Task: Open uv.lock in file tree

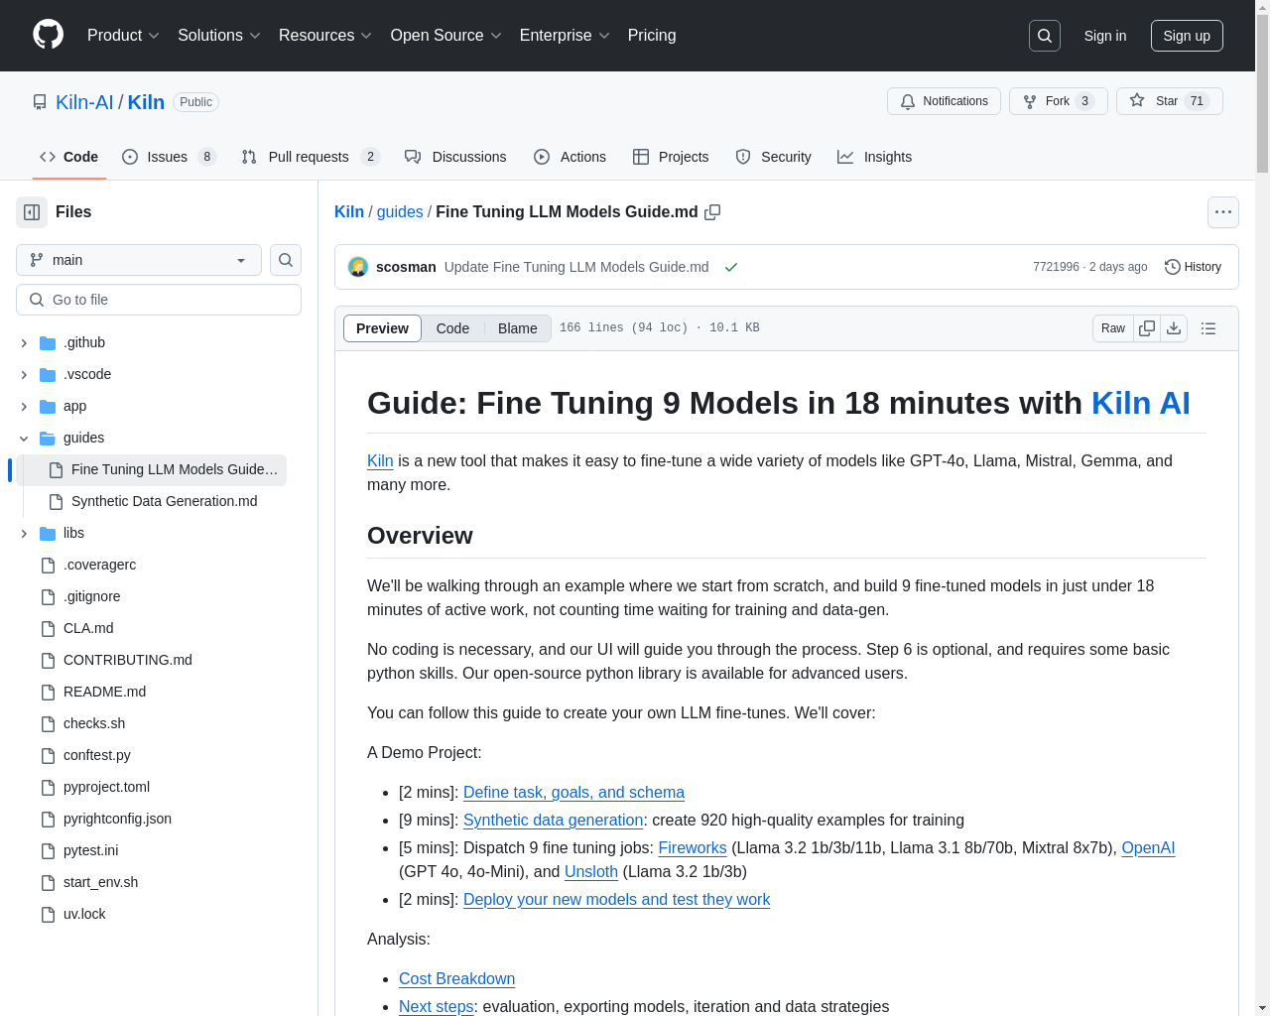Action: pyautogui.click(x=151, y=915)
